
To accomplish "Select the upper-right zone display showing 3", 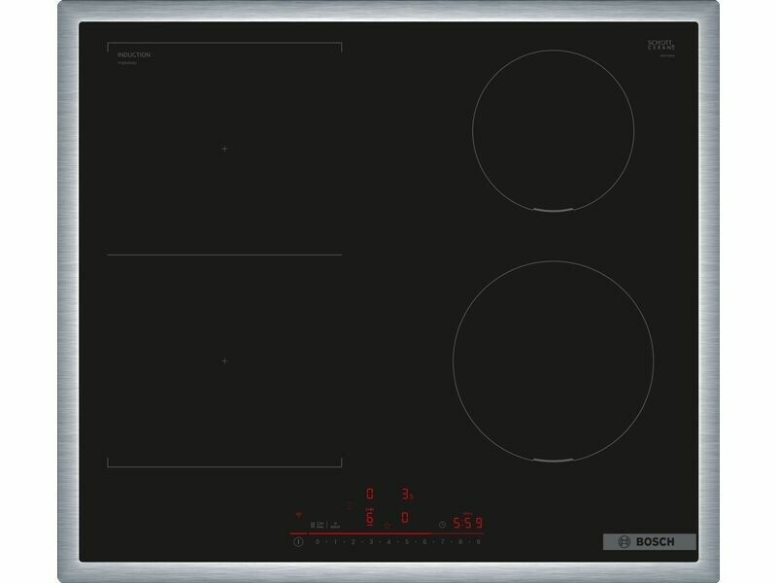I will tap(406, 494).
